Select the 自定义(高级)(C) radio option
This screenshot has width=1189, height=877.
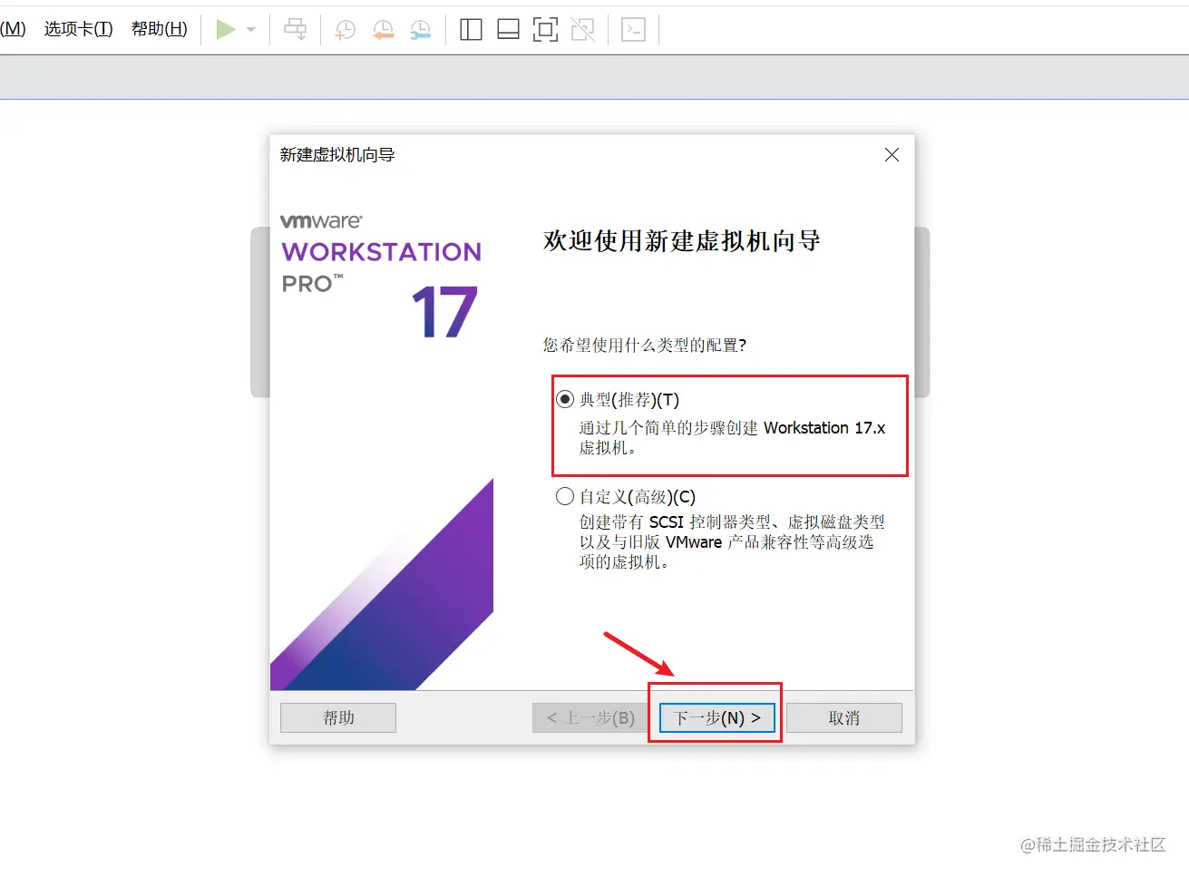pyautogui.click(x=565, y=496)
